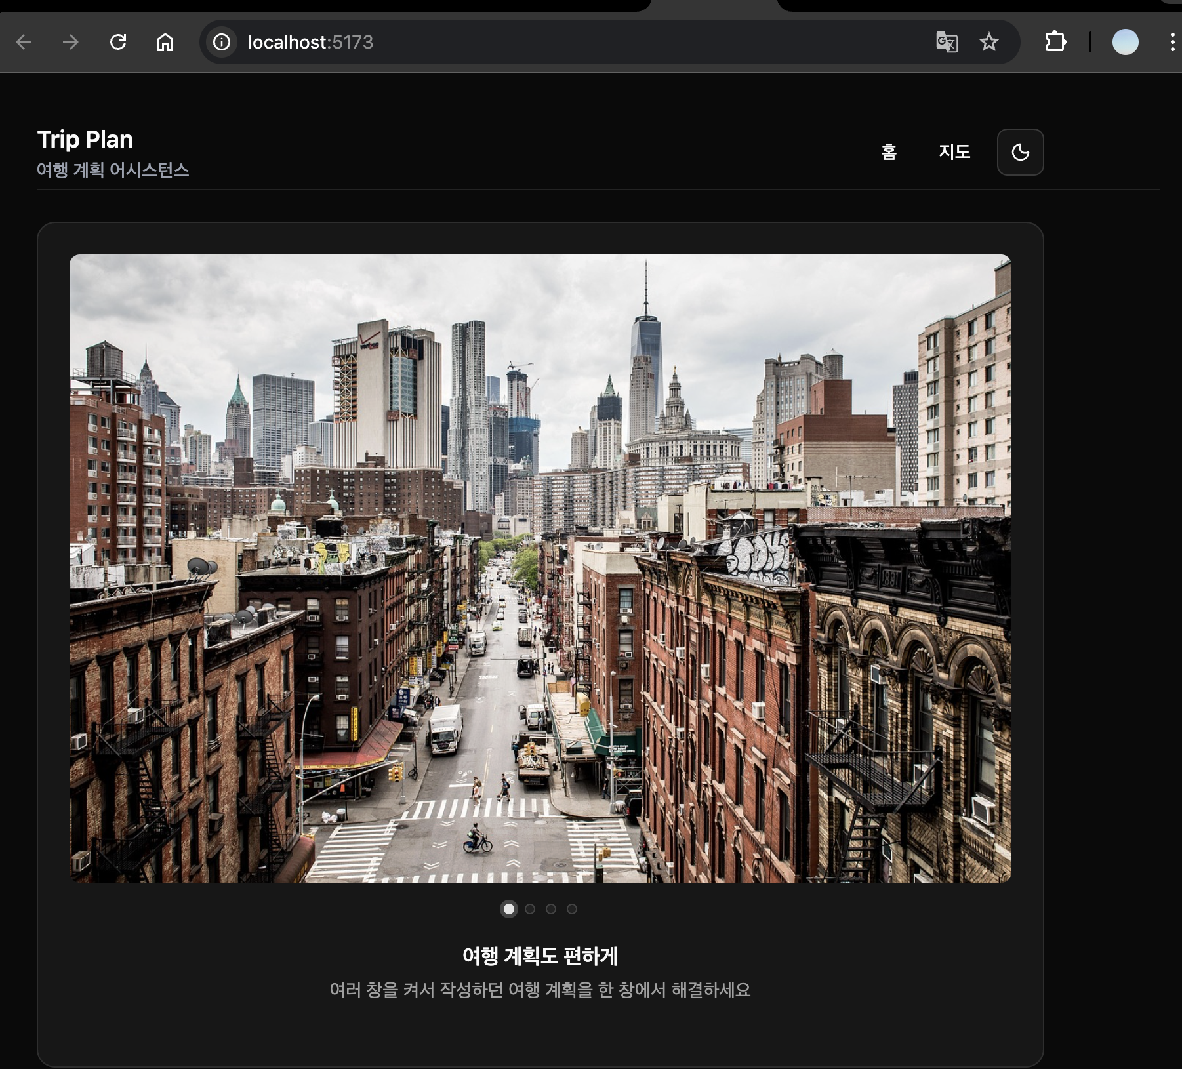The height and width of the screenshot is (1069, 1182).
Task: Click the browser address bar
Action: [x=459, y=42]
